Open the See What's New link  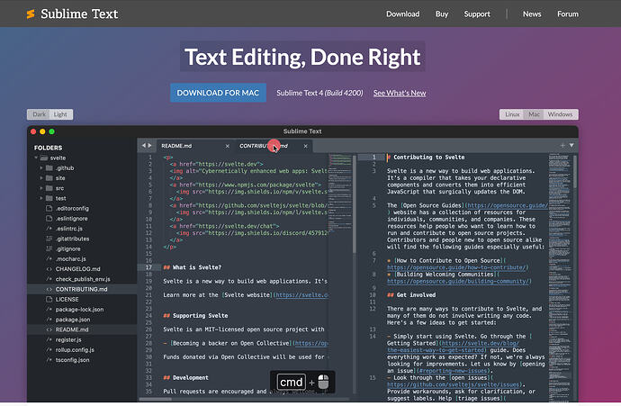pos(400,93)
